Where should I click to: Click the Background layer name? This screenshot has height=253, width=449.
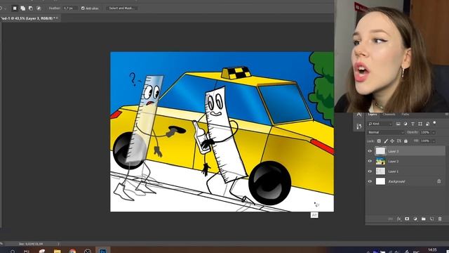tap(396, 181)
